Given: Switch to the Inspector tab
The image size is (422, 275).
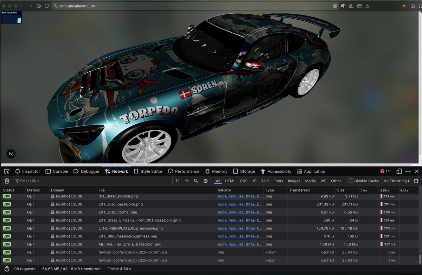Looking at the screenshot, I should coord(27,171).
